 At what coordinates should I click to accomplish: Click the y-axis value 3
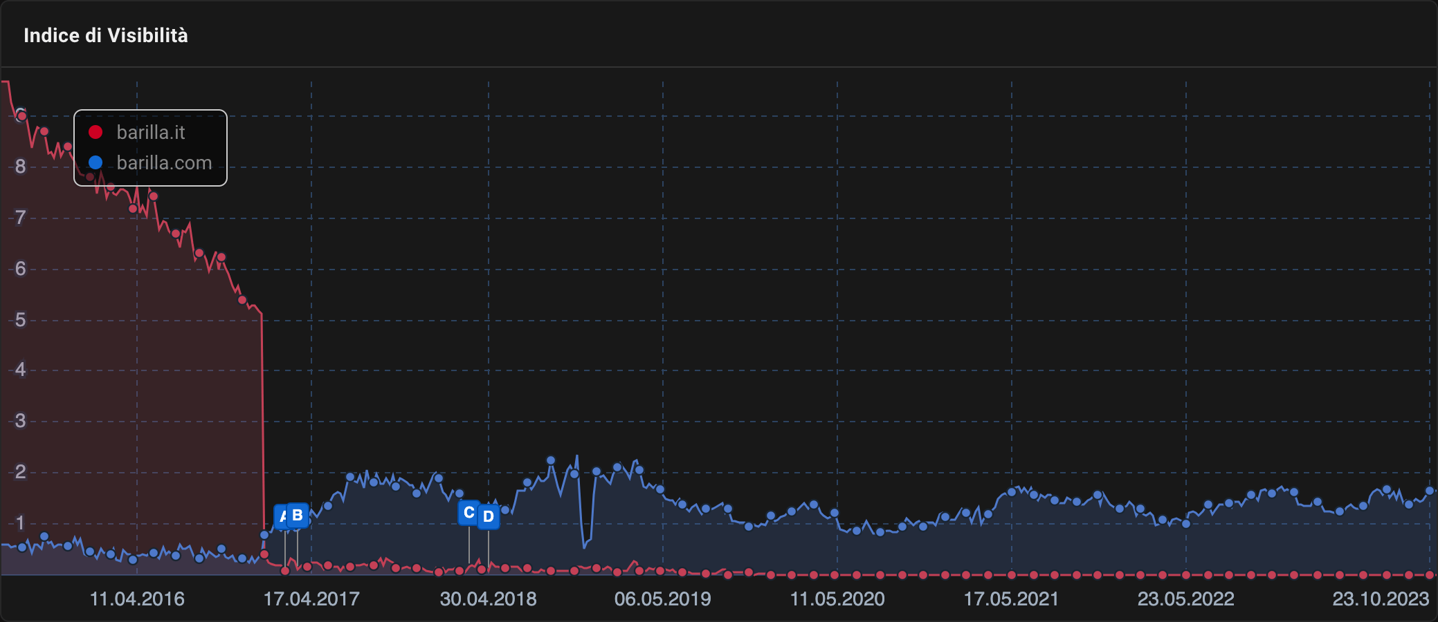pos(20,421)
